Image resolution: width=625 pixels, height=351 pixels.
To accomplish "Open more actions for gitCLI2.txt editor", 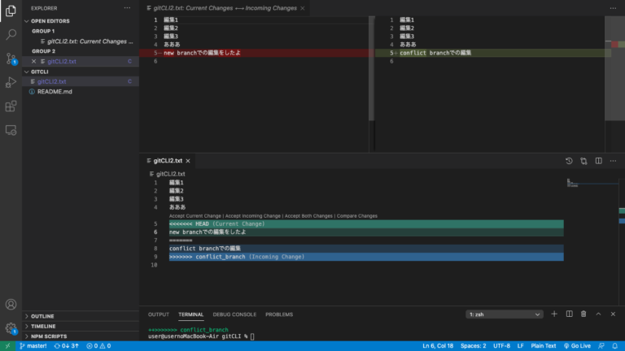I will 613,161.
